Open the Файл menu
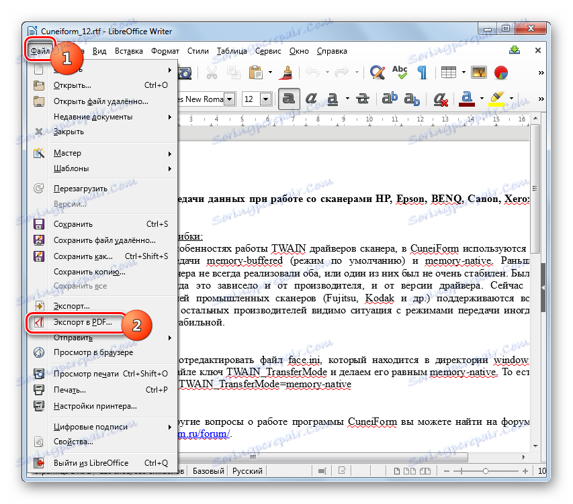The width and height of the screenshot is (573, 504). click(40, 51)
